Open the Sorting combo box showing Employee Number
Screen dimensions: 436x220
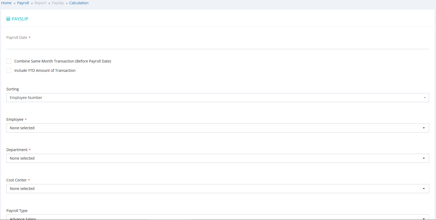click(x=212, y=98)
